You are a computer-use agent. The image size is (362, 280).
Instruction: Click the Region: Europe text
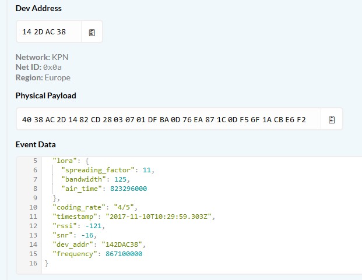tap(43, 77)
